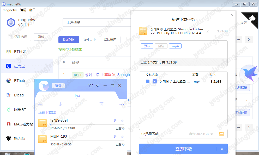The height and width of the screenshot is (155, 259).
Task: Expand second result chevron down arrow
Action: 246,100
